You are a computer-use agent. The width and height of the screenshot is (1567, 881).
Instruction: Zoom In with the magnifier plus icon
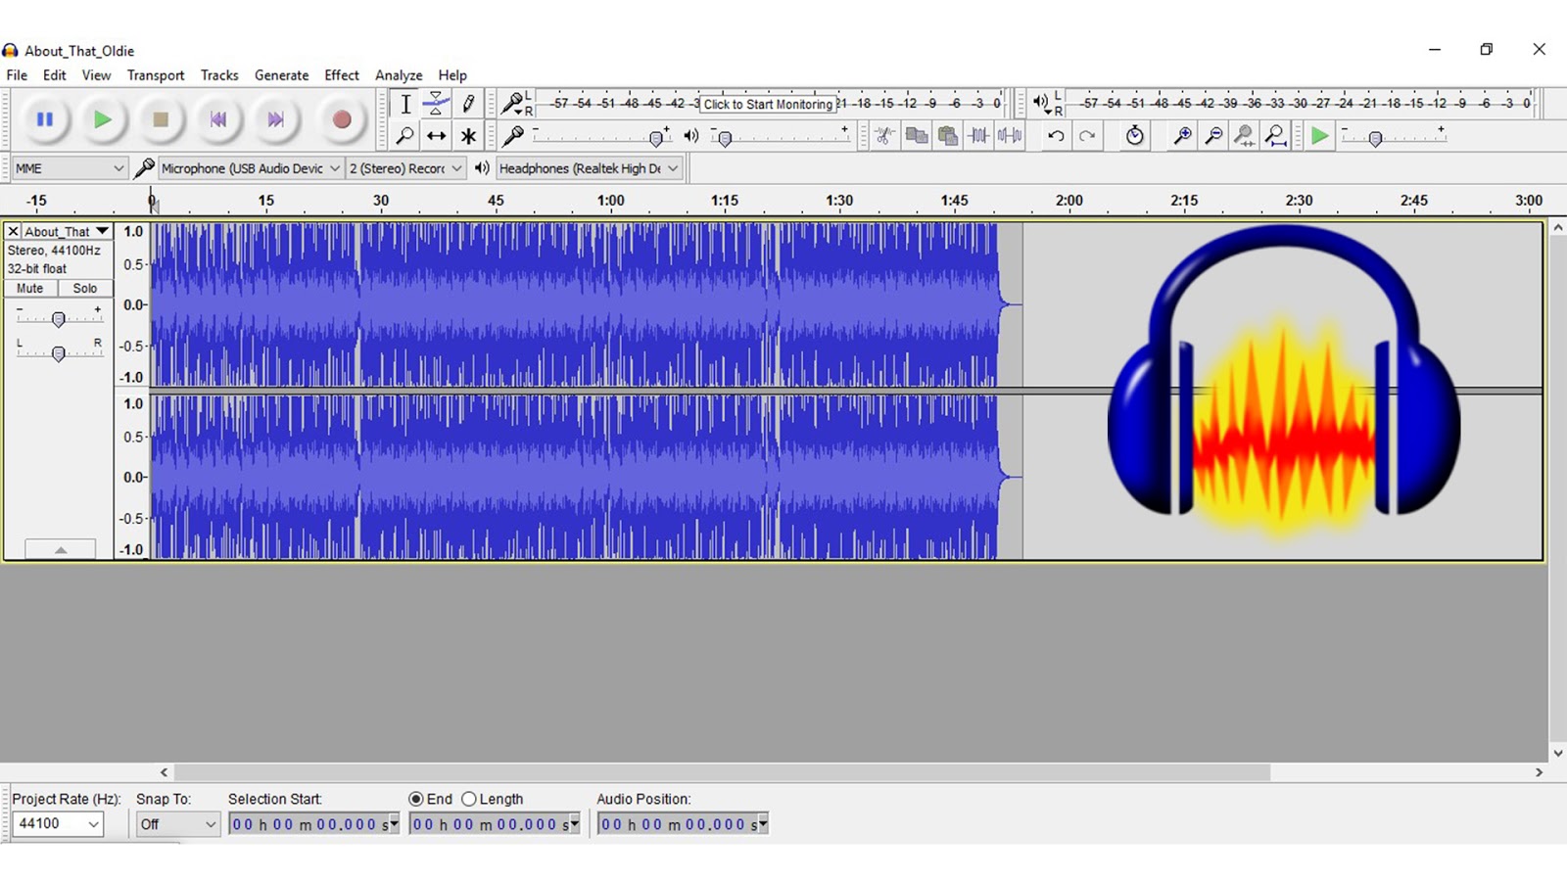(1182, 136)
